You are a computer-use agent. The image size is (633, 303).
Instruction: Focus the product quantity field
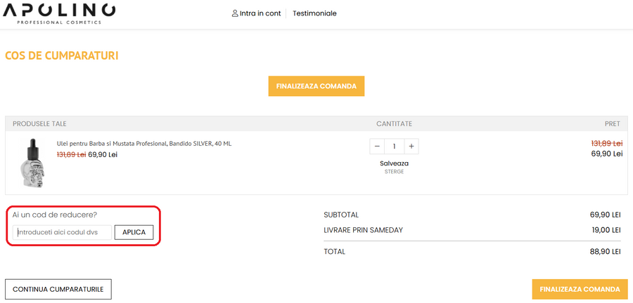tap(395, 147)
